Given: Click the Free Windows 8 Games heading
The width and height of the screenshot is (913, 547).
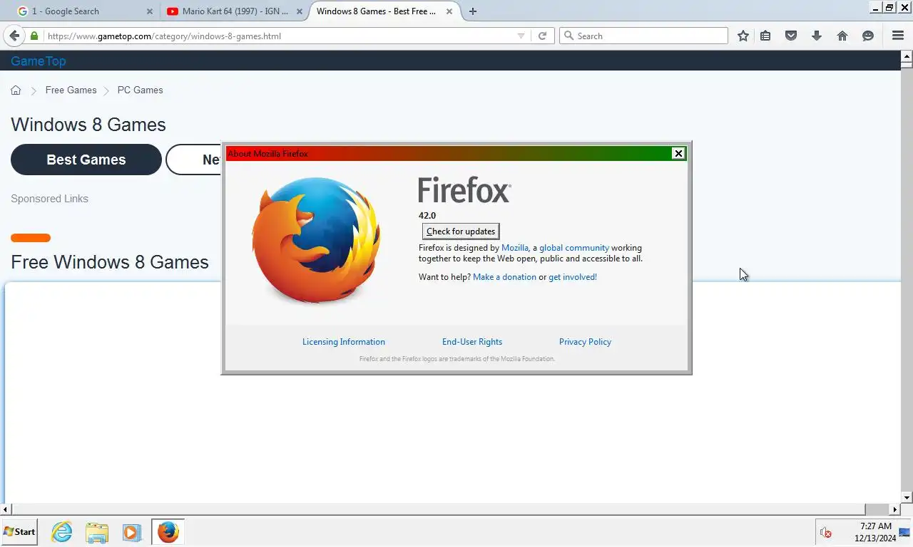Looking at the screenshot, I should pos(110,262).
